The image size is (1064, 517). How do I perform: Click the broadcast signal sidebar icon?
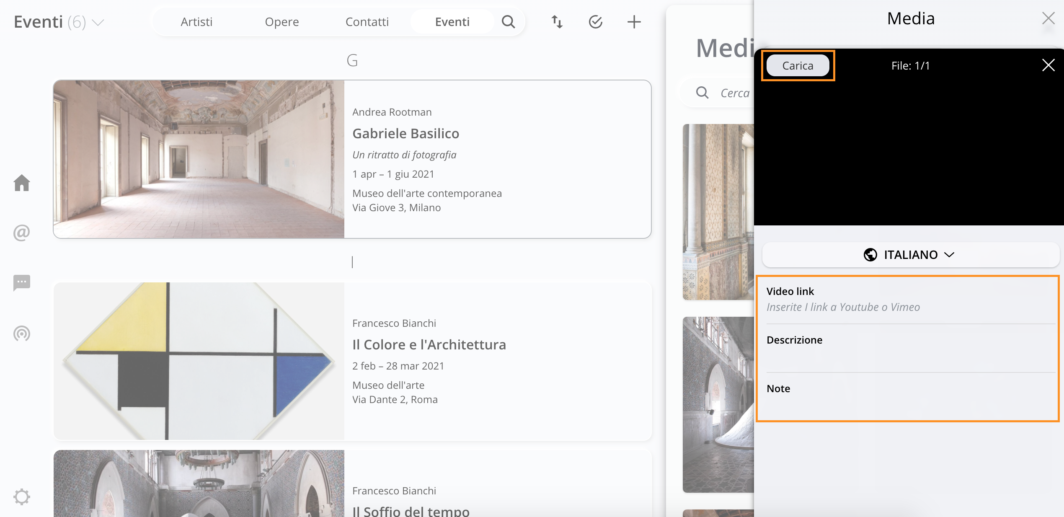(22, 333)
